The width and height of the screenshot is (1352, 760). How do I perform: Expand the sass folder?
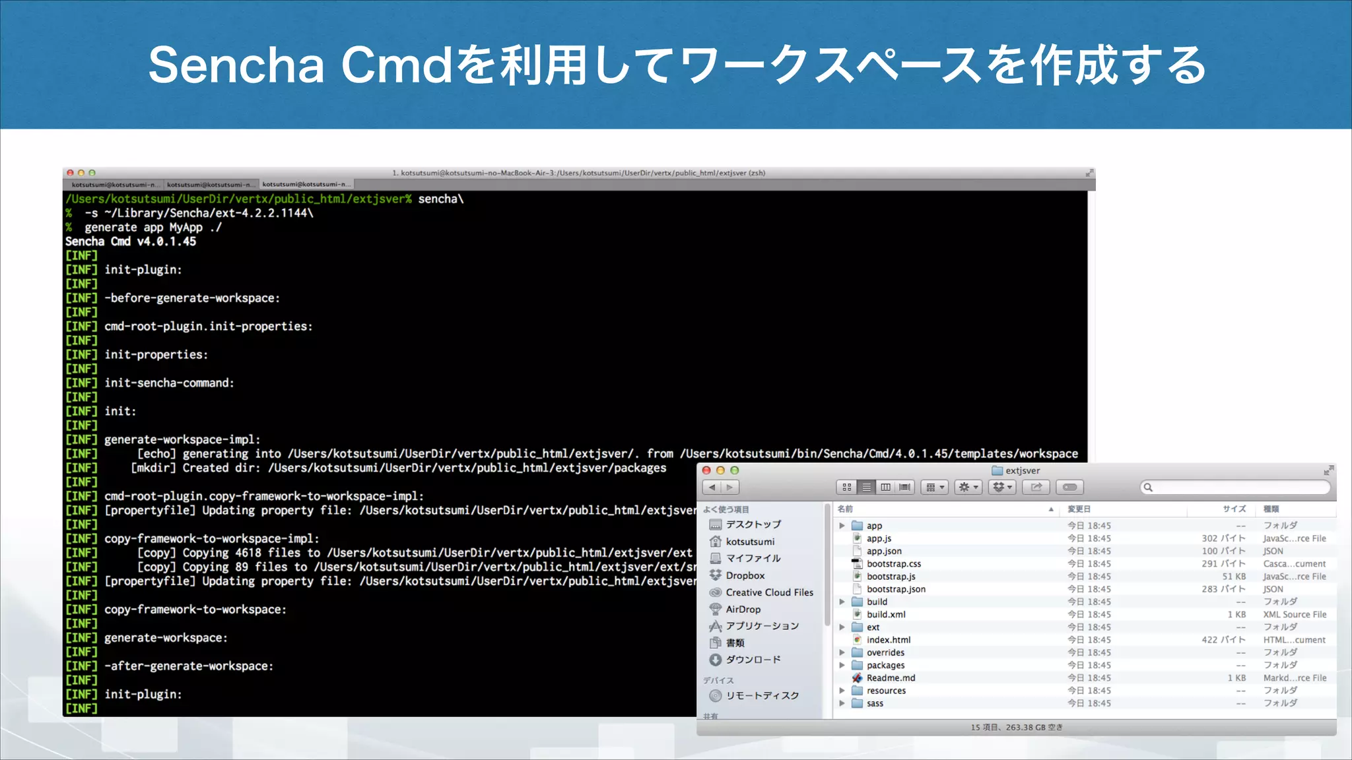tap(842, 703)
